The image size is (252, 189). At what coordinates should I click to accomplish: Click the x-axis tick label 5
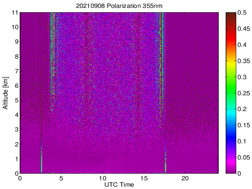[x=61, y=178]
